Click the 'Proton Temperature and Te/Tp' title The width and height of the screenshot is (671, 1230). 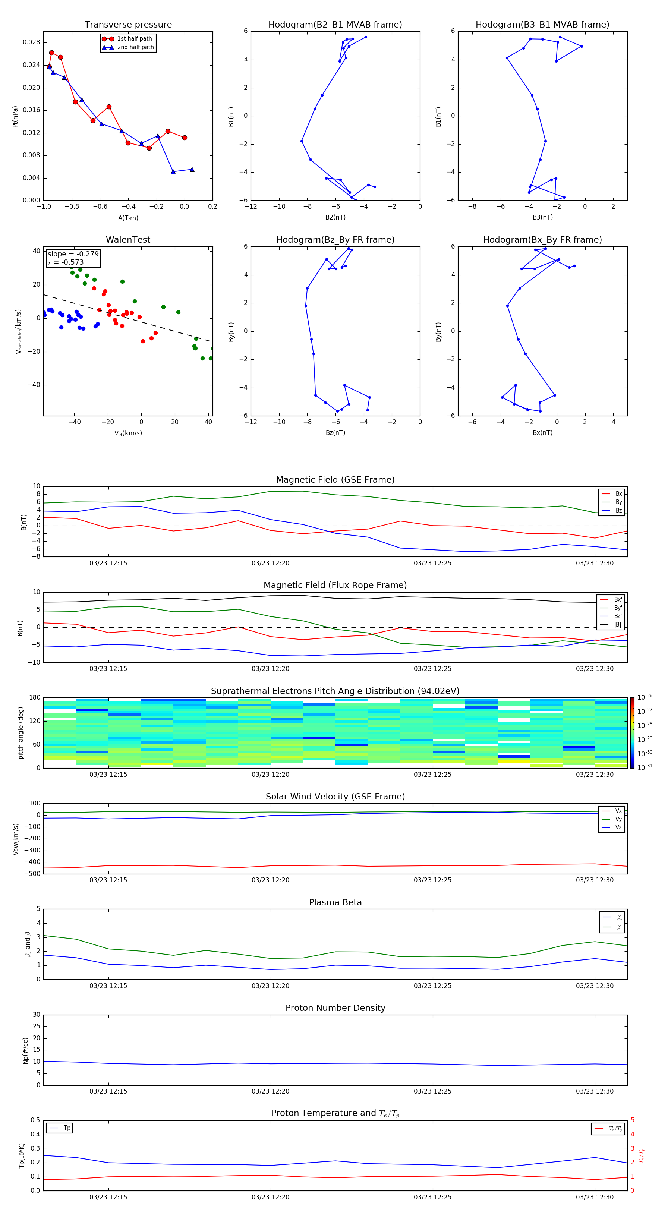coord(335,1113)
